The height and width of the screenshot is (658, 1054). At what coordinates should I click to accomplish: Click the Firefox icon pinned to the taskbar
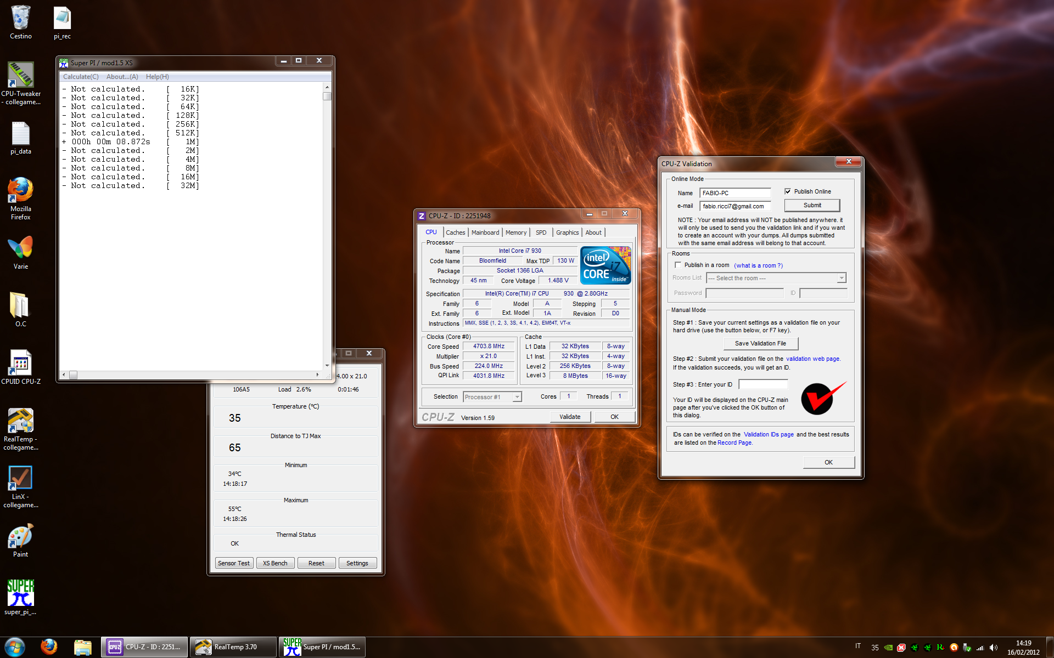(x=49, y=647)
